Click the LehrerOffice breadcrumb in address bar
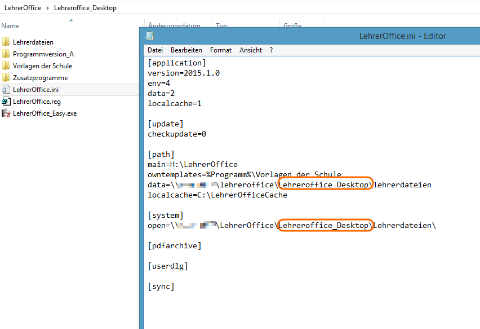The image size is (480, 329). 23,8
